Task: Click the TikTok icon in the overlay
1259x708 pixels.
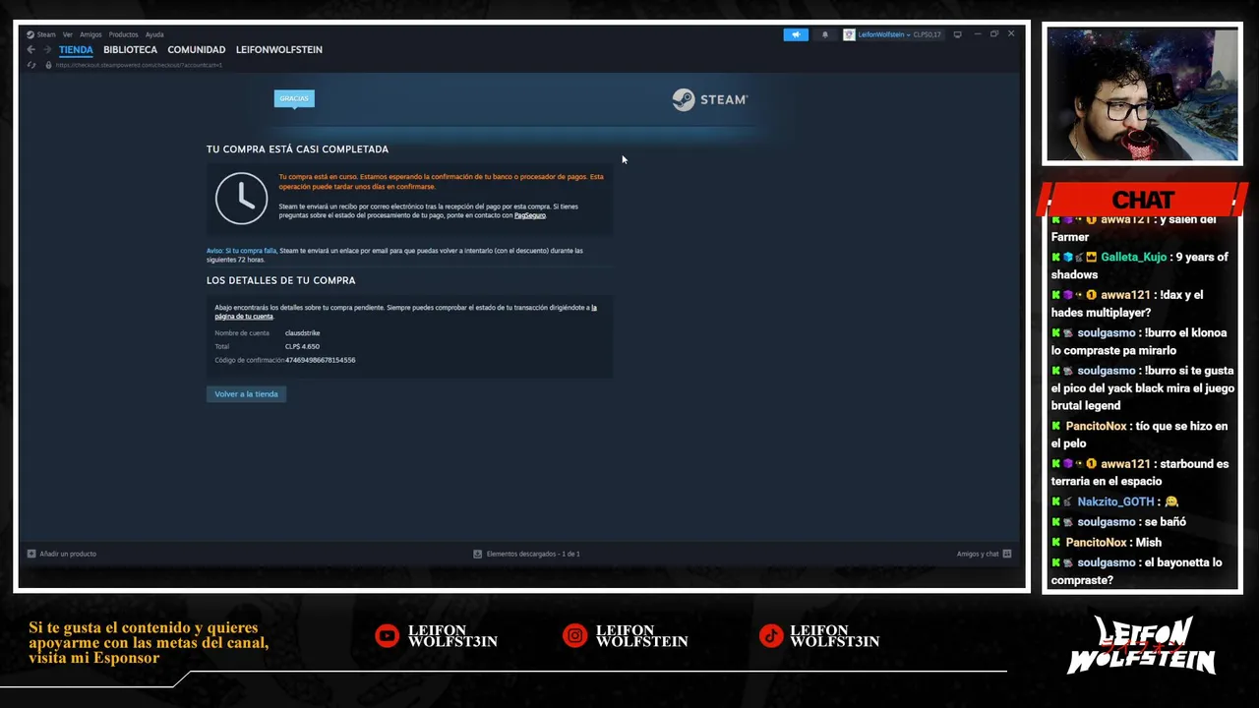Action: tap(770, 636)
